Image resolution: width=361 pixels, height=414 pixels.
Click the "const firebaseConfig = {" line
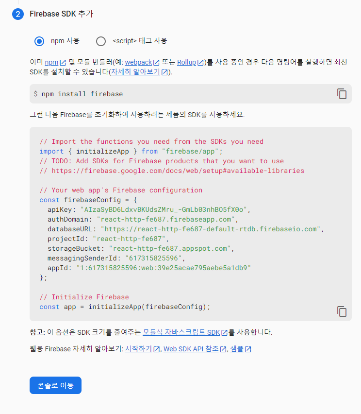88,200
